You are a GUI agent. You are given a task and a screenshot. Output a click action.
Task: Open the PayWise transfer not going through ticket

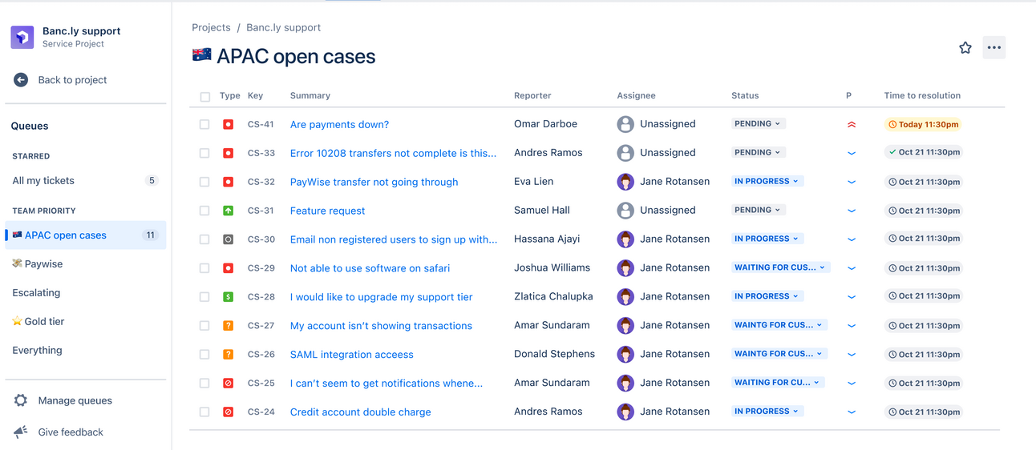(x=374, y=182)
